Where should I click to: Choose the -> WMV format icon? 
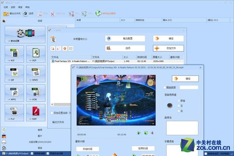coord(36,73)
